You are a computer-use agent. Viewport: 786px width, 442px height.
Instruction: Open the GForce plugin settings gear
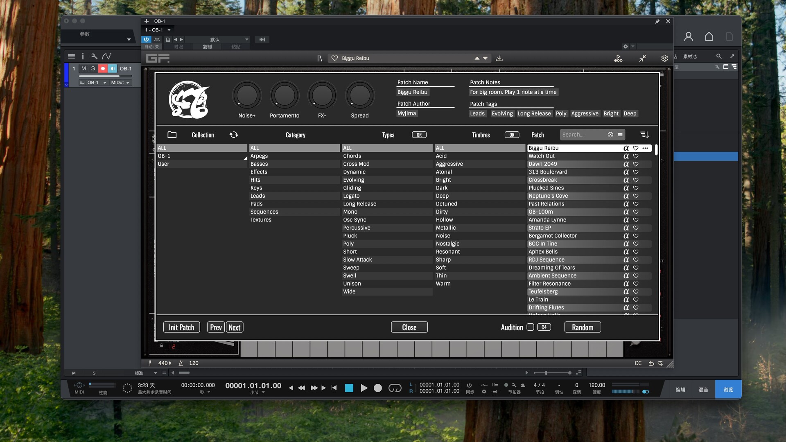[664, 58]
